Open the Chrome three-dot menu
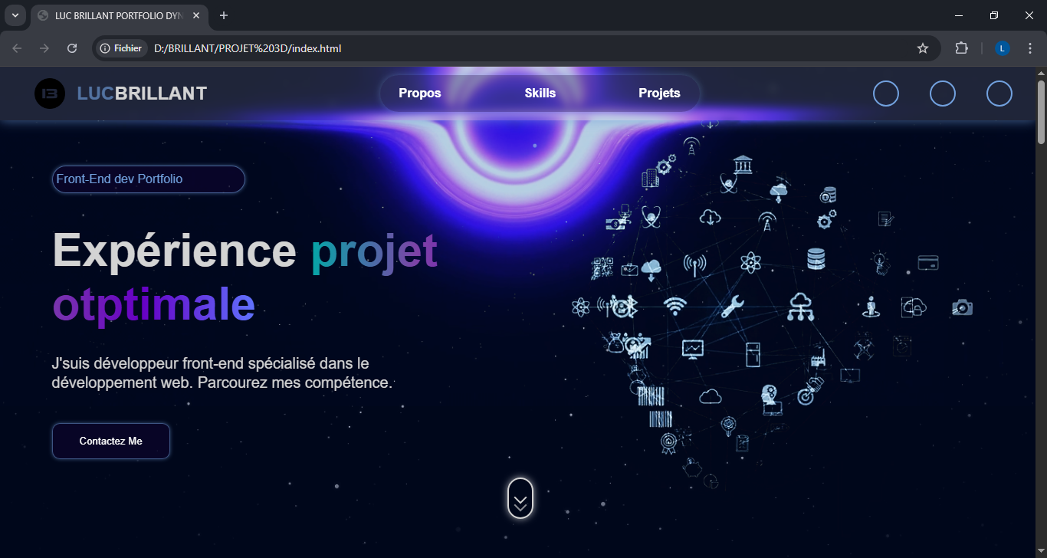 (x=1029, y=48)
